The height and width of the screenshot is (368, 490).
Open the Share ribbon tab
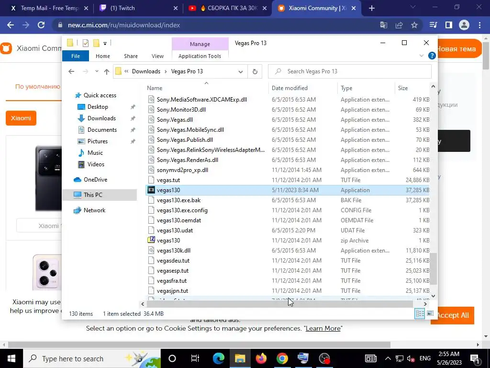[131, 56]
